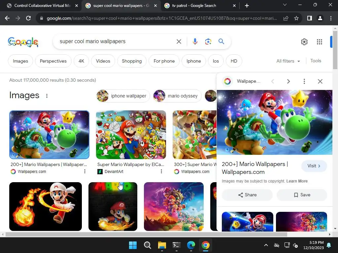Open the Google apps grid
The height and width of the screenshot is (253, 338).
click(x=320, y=42)
